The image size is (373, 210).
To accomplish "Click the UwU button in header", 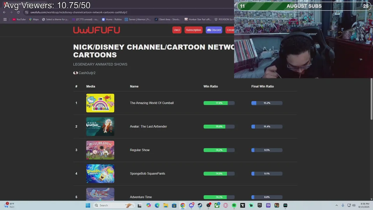I will pos(177,30).
